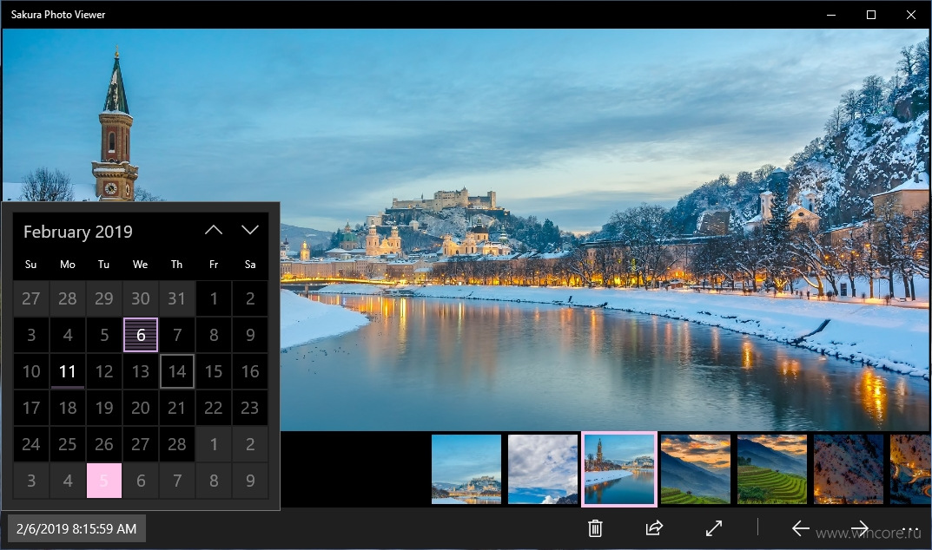Open the first Salzburg fortress thumbnail
This screenshot has height=550, width=932.
[466, 469]
